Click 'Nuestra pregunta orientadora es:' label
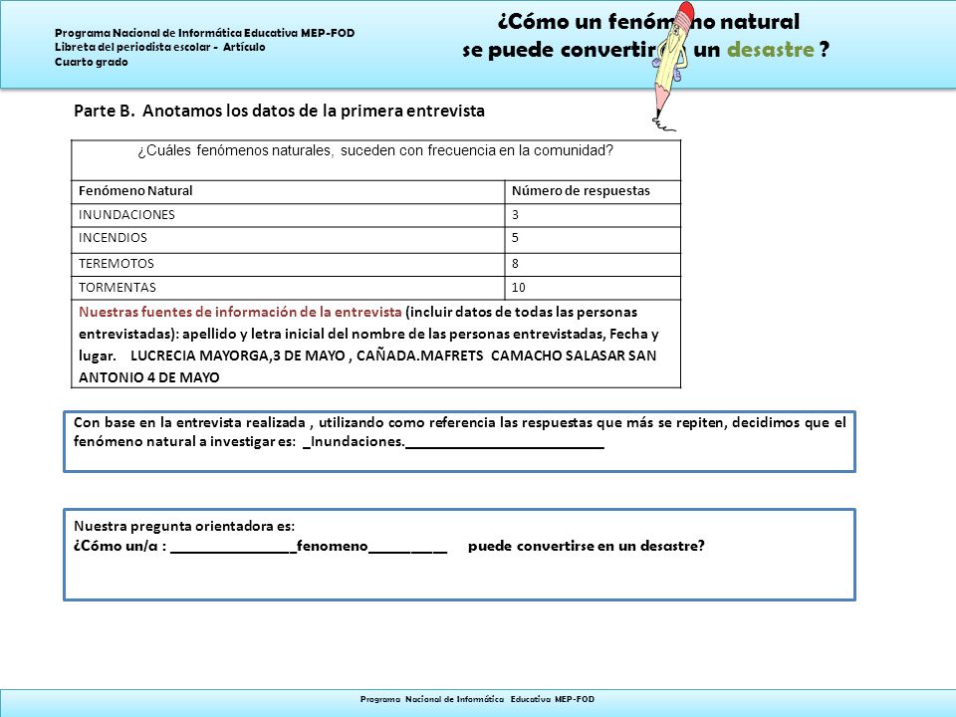This screenshot has height=717, width=956. (184, 526)
